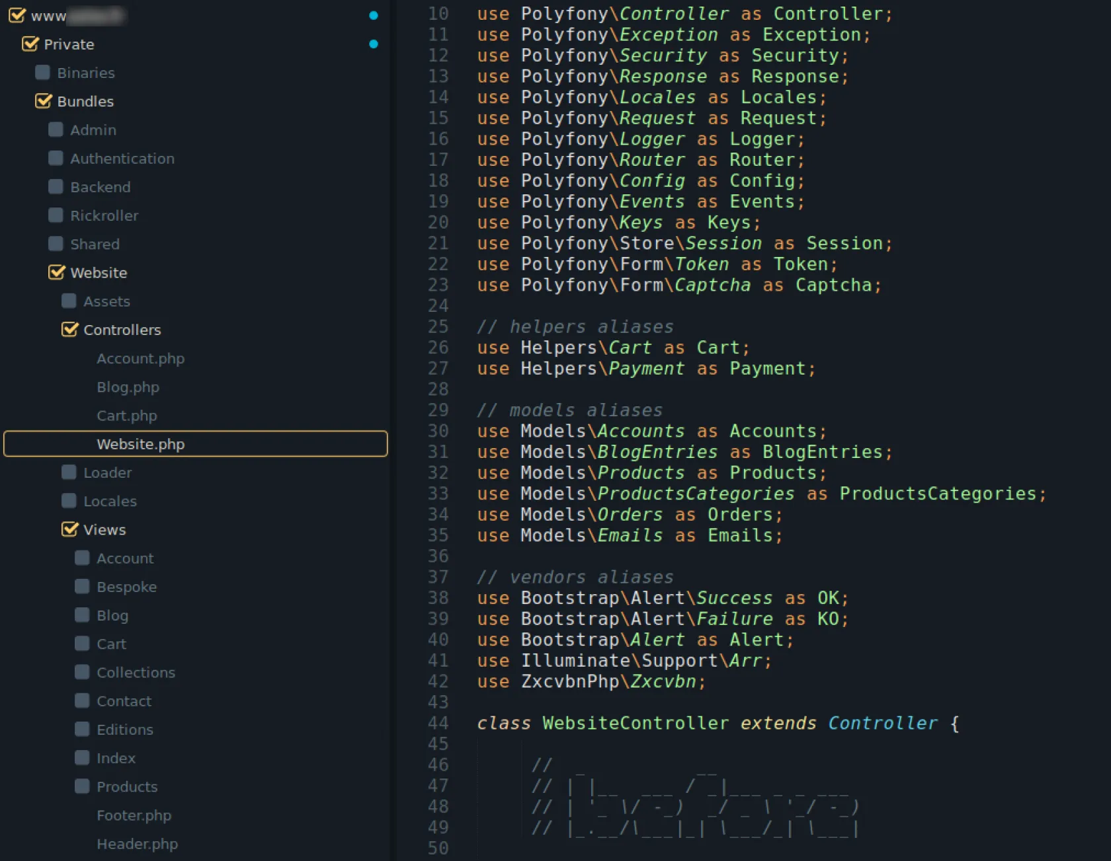Toggle the Views folder checkbox
This screenshot has width=1111, height=861.
(x=70, y=529)
